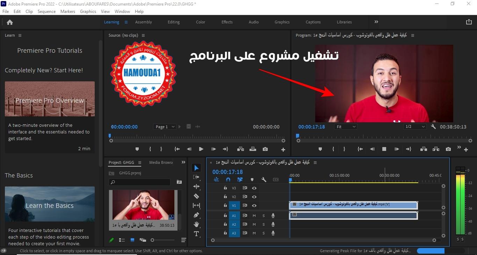Image resolution: width=477 pixels, height=255 pixels.
Task: Open Program Monitor button editor plus
Action: pyautogui.click(x=466, y=150)
